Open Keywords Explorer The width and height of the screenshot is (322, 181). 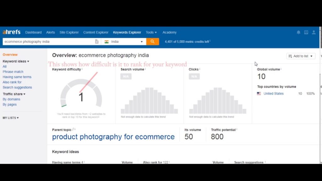[x=127, y=32]
